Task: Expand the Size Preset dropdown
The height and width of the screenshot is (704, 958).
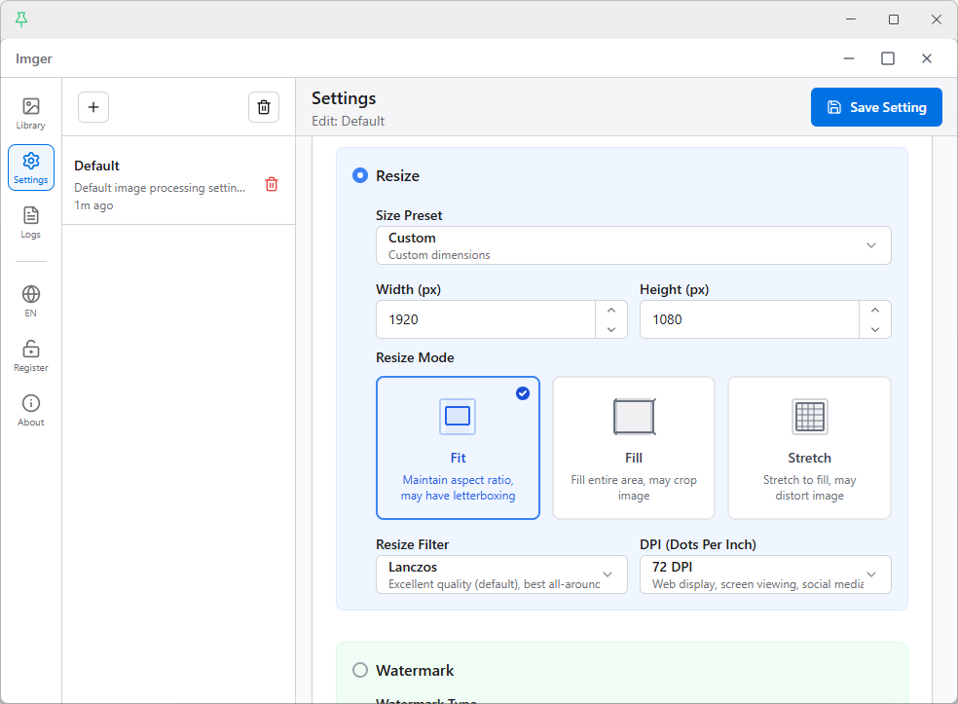Action: tap(633, 245)
